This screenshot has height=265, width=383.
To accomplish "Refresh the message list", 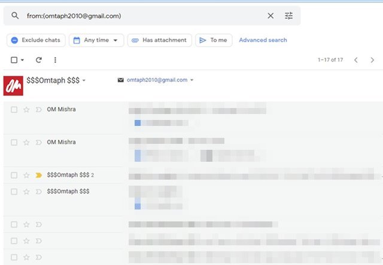I will (x=38, y=60).
